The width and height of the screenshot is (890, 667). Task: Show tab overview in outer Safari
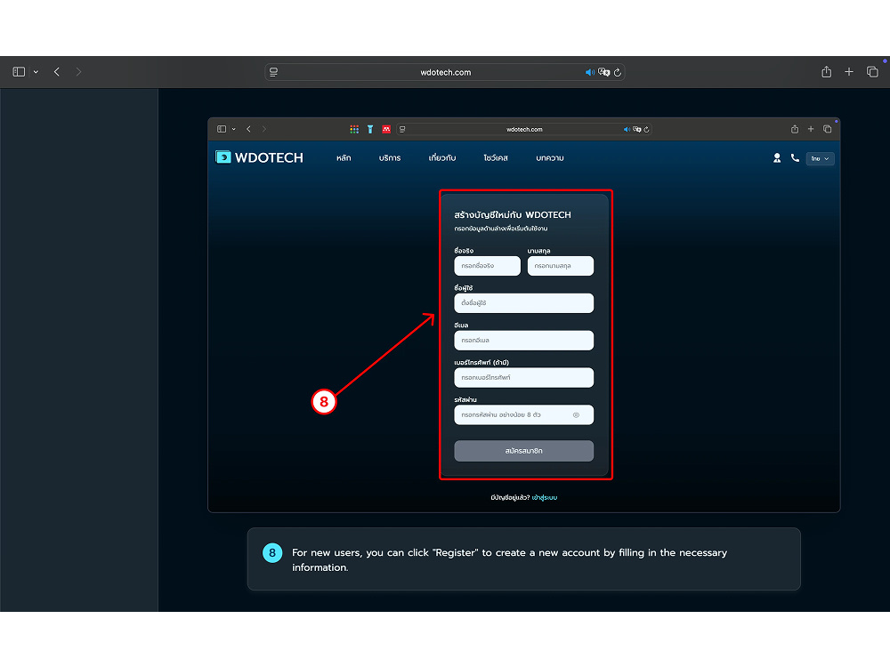pyautogui.click(x=872, y=71)
